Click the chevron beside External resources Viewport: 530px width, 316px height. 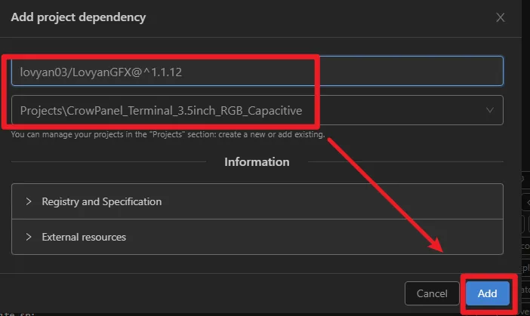pos(29,237)
